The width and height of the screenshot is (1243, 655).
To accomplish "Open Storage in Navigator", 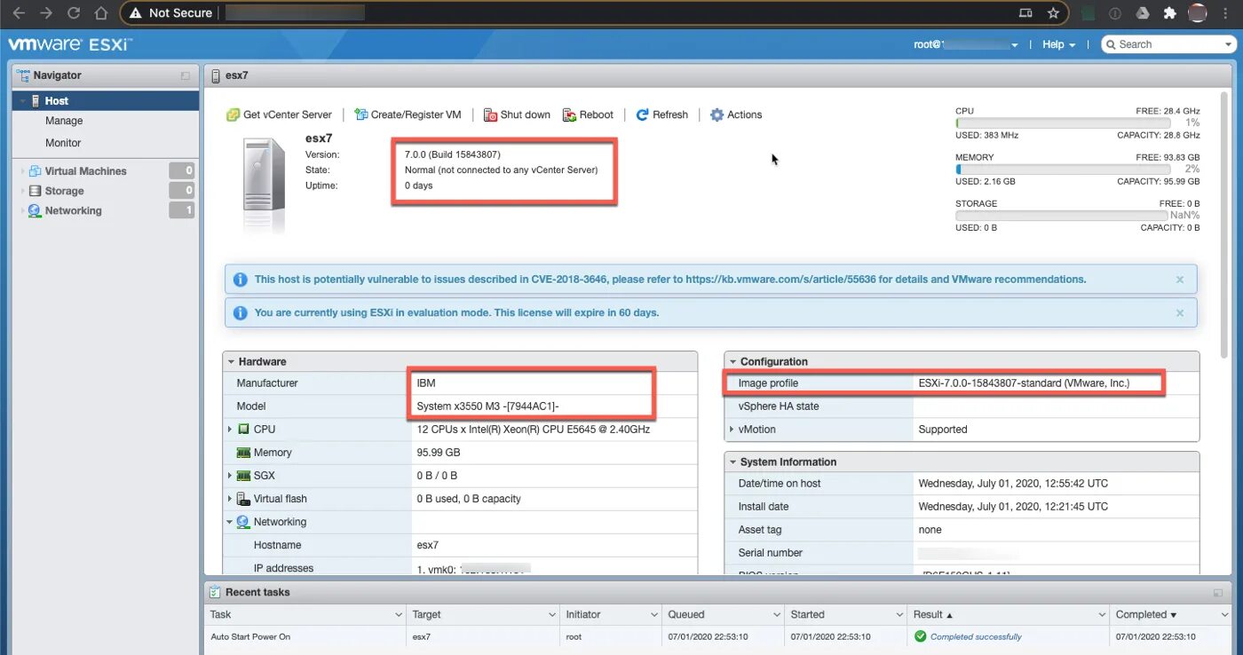I will point(64,191).
